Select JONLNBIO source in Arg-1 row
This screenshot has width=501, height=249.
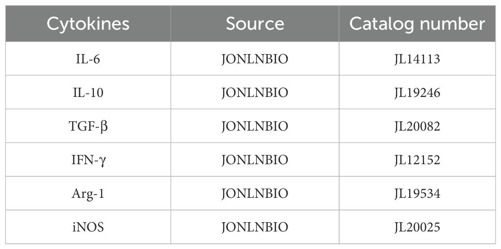pos(254,193)
